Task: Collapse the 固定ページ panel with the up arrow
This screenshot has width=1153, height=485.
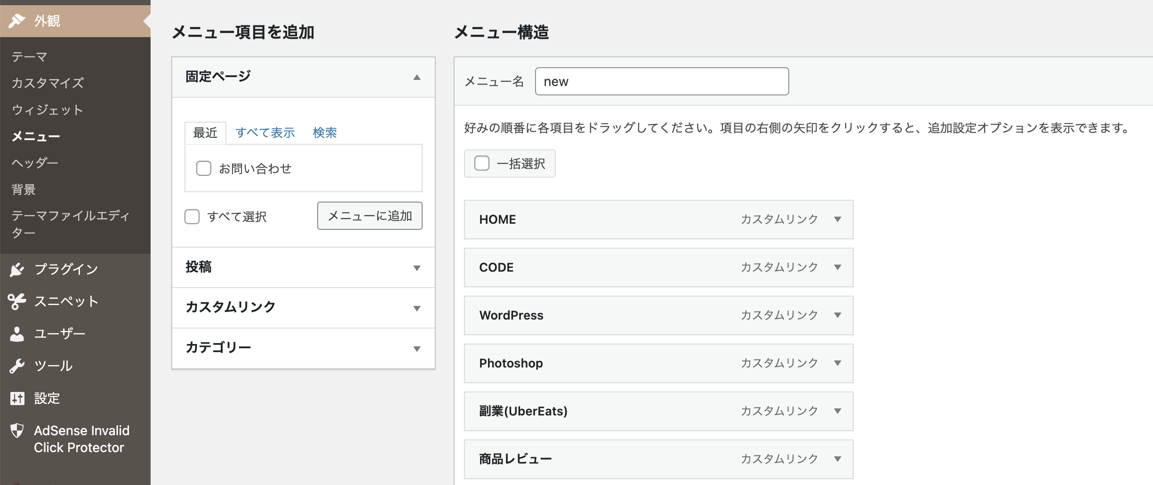Action: [416, 77]
